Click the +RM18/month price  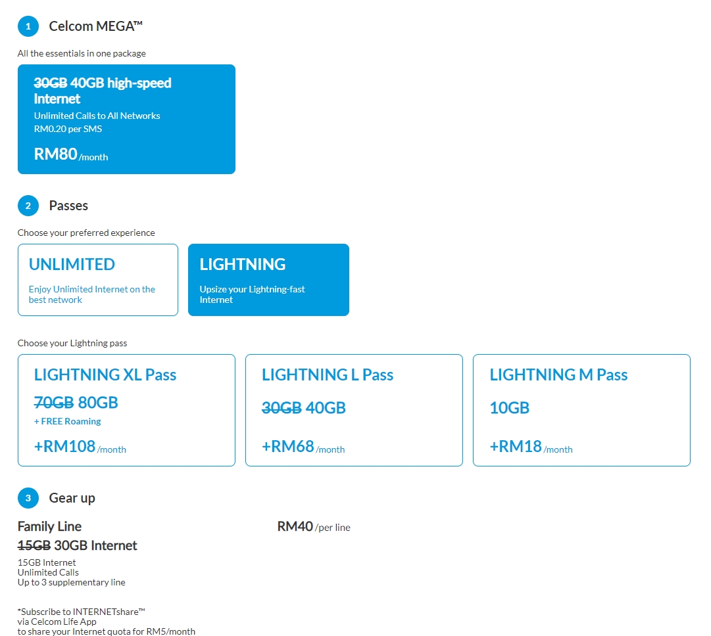tap(531, 447)
